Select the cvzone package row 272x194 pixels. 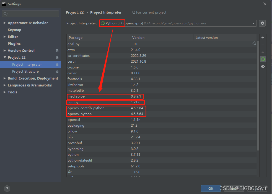coord(162,67)
